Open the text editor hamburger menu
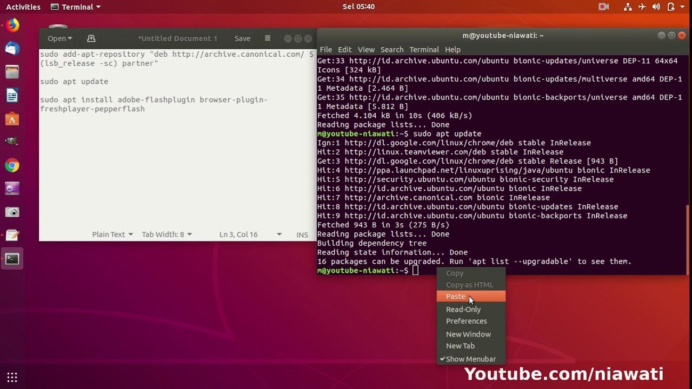Image resolution: width=692 pixels, height=389 pixels. coord(267,38)
